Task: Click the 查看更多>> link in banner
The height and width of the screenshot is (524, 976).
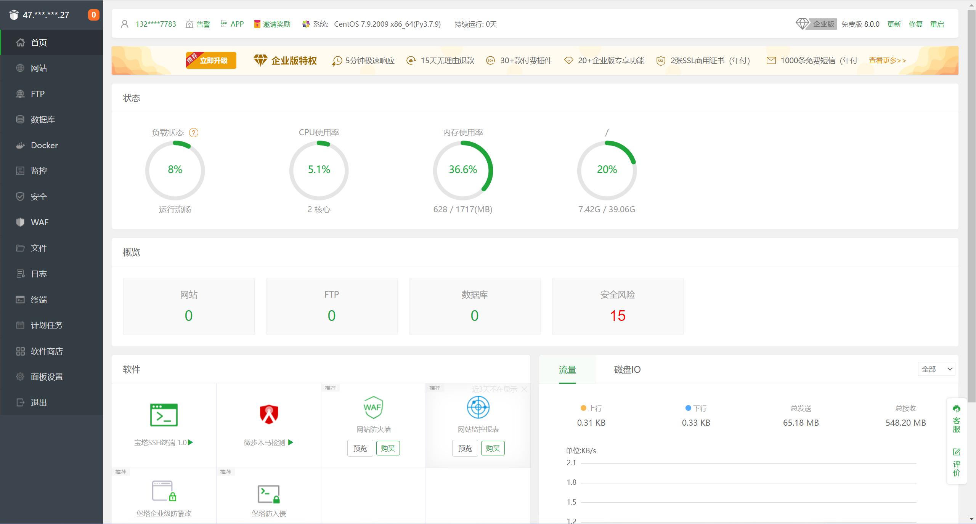Action: pyautogui.click(x=887, y=61)
